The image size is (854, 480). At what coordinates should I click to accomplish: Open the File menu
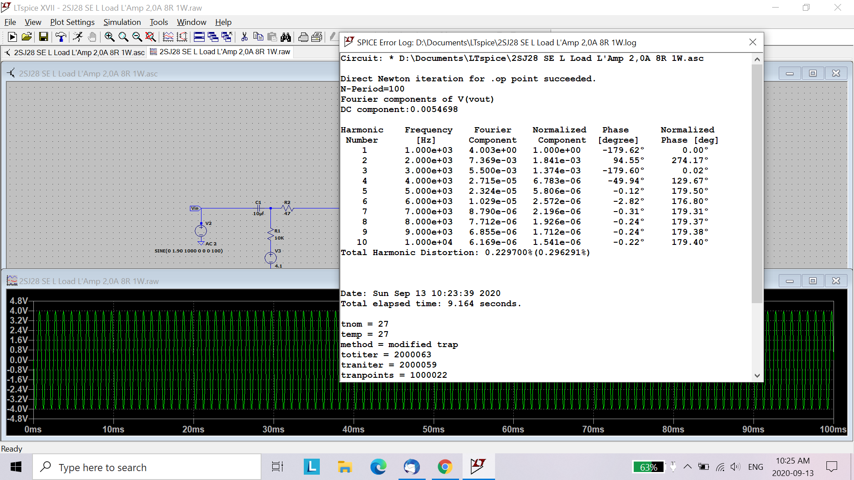10,22
